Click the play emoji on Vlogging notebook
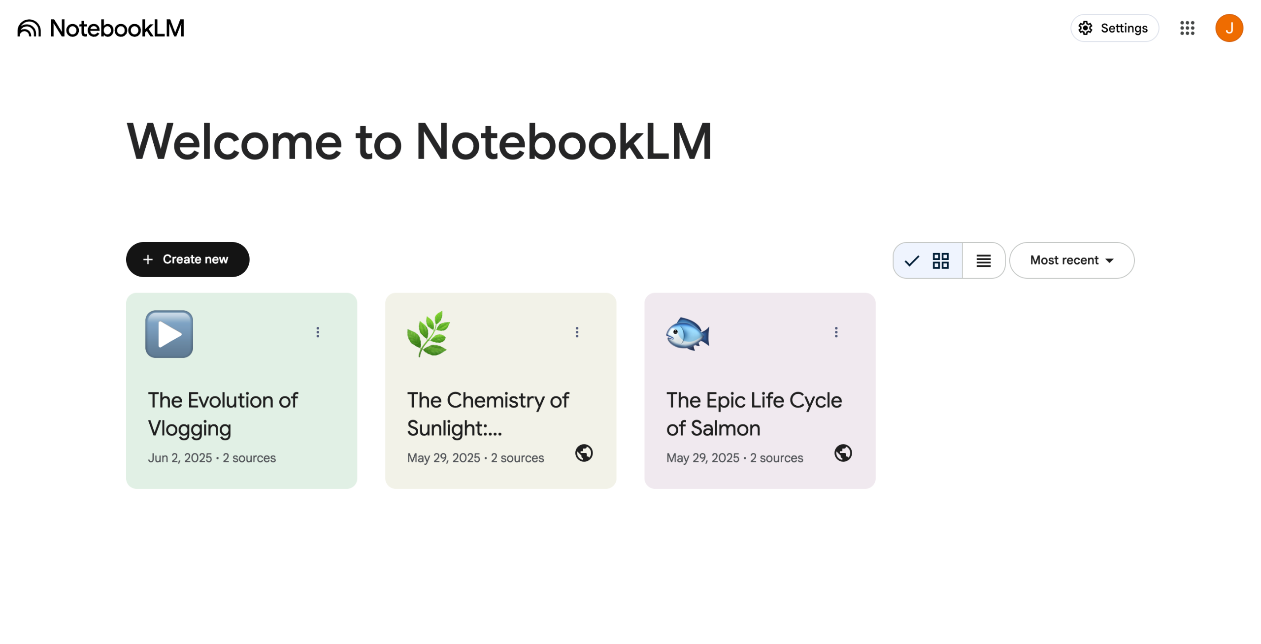 [x=169, y=334]
